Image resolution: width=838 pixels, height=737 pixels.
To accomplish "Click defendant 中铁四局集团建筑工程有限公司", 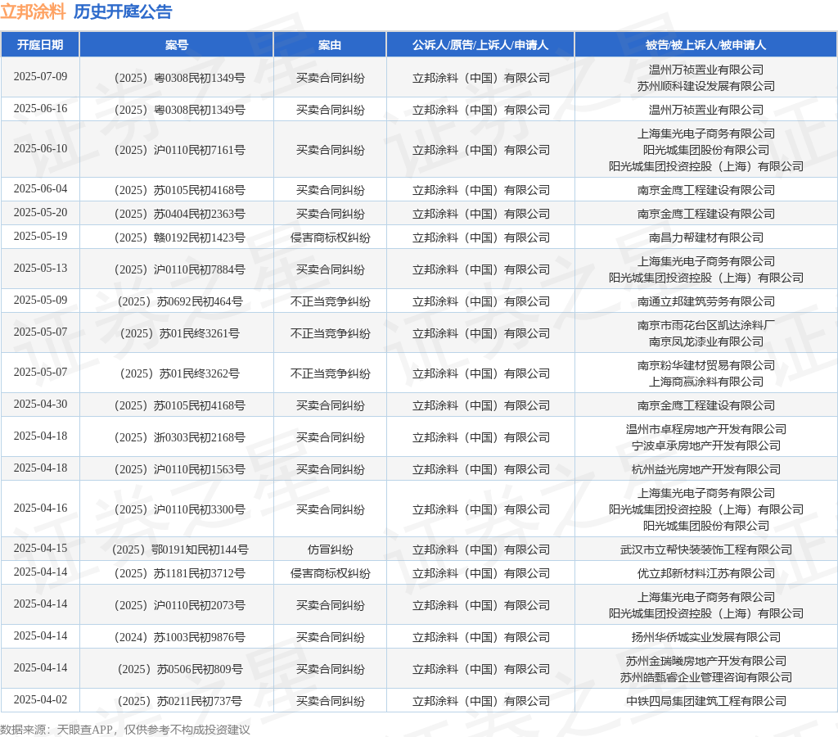I will click(x=706, y=701).
